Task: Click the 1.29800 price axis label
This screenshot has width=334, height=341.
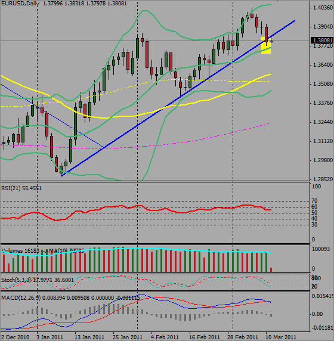Action: point(323,160)
